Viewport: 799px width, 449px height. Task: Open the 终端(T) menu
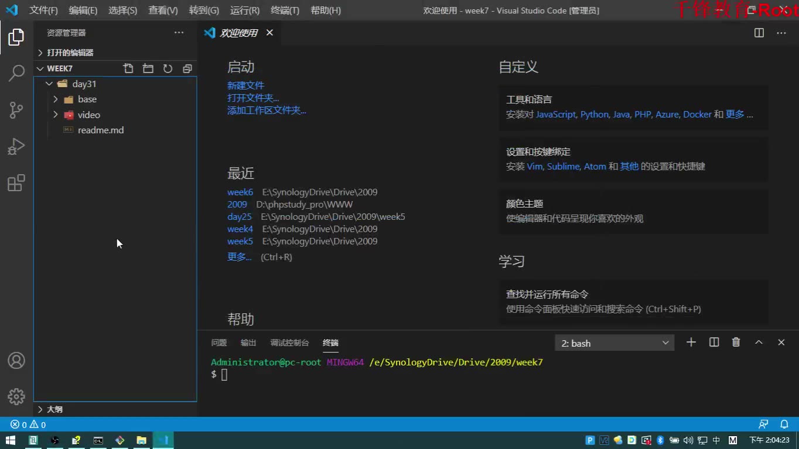coord(284,10)
